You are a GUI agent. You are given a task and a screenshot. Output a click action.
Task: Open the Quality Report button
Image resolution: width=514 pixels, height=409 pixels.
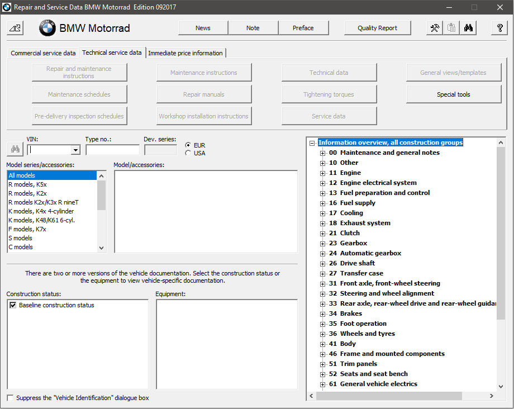click(x=377, y=28)
